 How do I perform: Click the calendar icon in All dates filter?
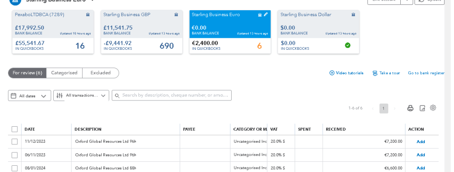(13, 96)
